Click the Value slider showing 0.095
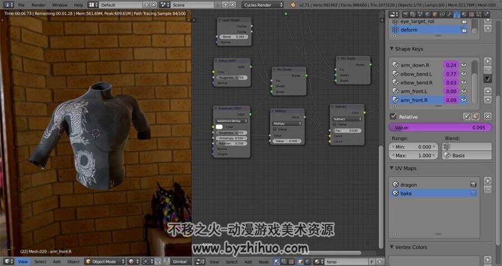 click(x=440, y=127)
